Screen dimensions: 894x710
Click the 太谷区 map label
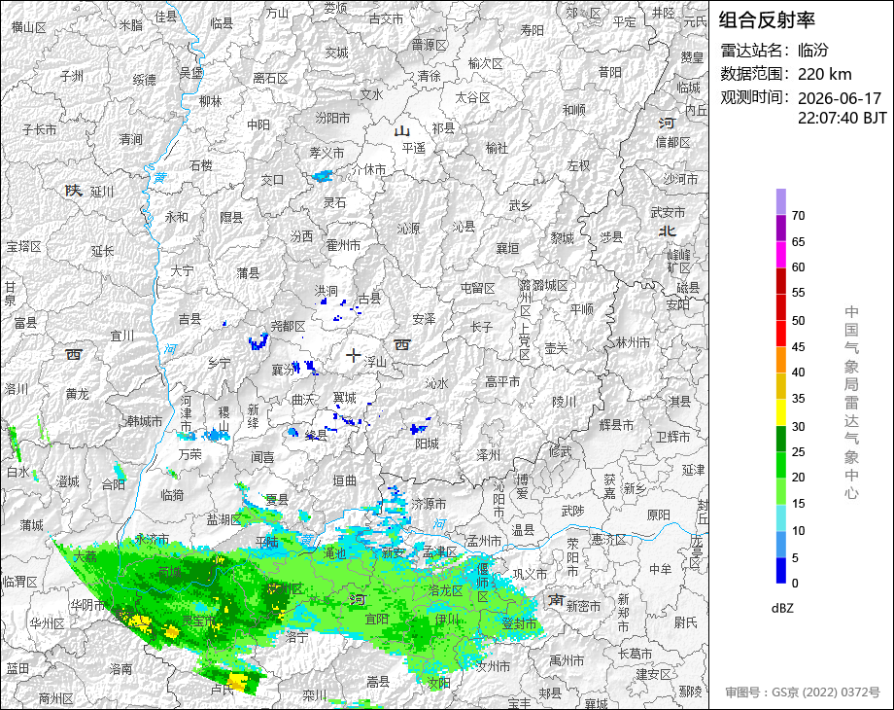[x=472, y=97]
